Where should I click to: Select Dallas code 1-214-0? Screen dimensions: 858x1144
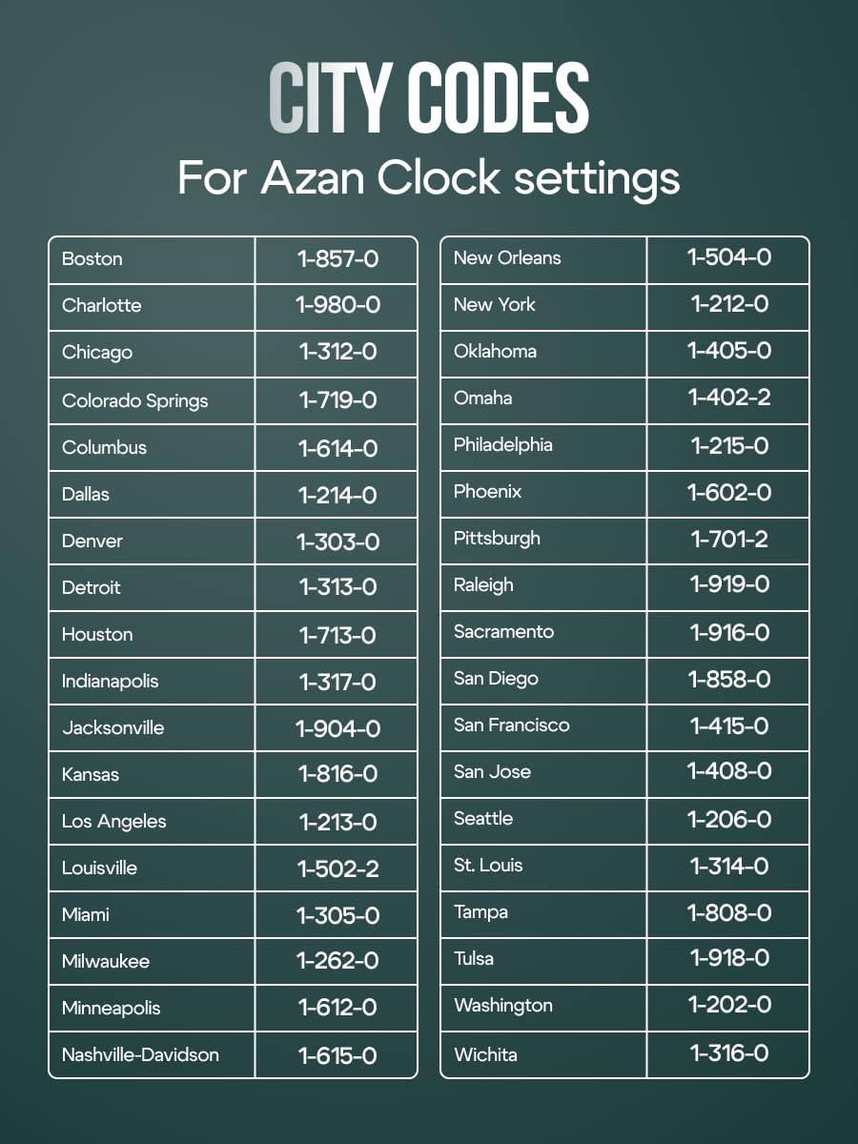tap(337, 495)
